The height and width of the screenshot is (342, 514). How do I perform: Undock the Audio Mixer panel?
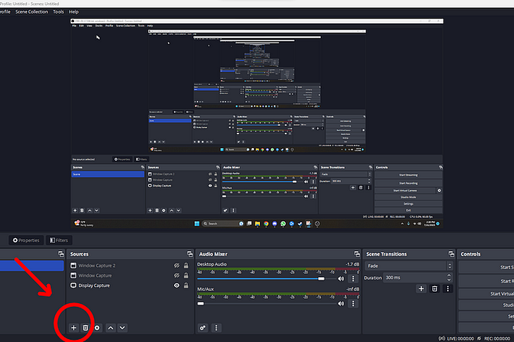357,254
